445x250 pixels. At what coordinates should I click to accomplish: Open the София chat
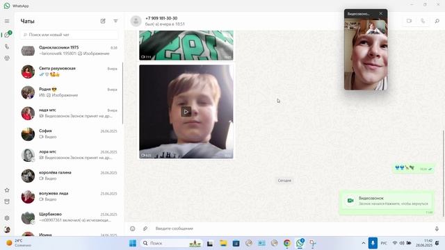click(70, 134)
